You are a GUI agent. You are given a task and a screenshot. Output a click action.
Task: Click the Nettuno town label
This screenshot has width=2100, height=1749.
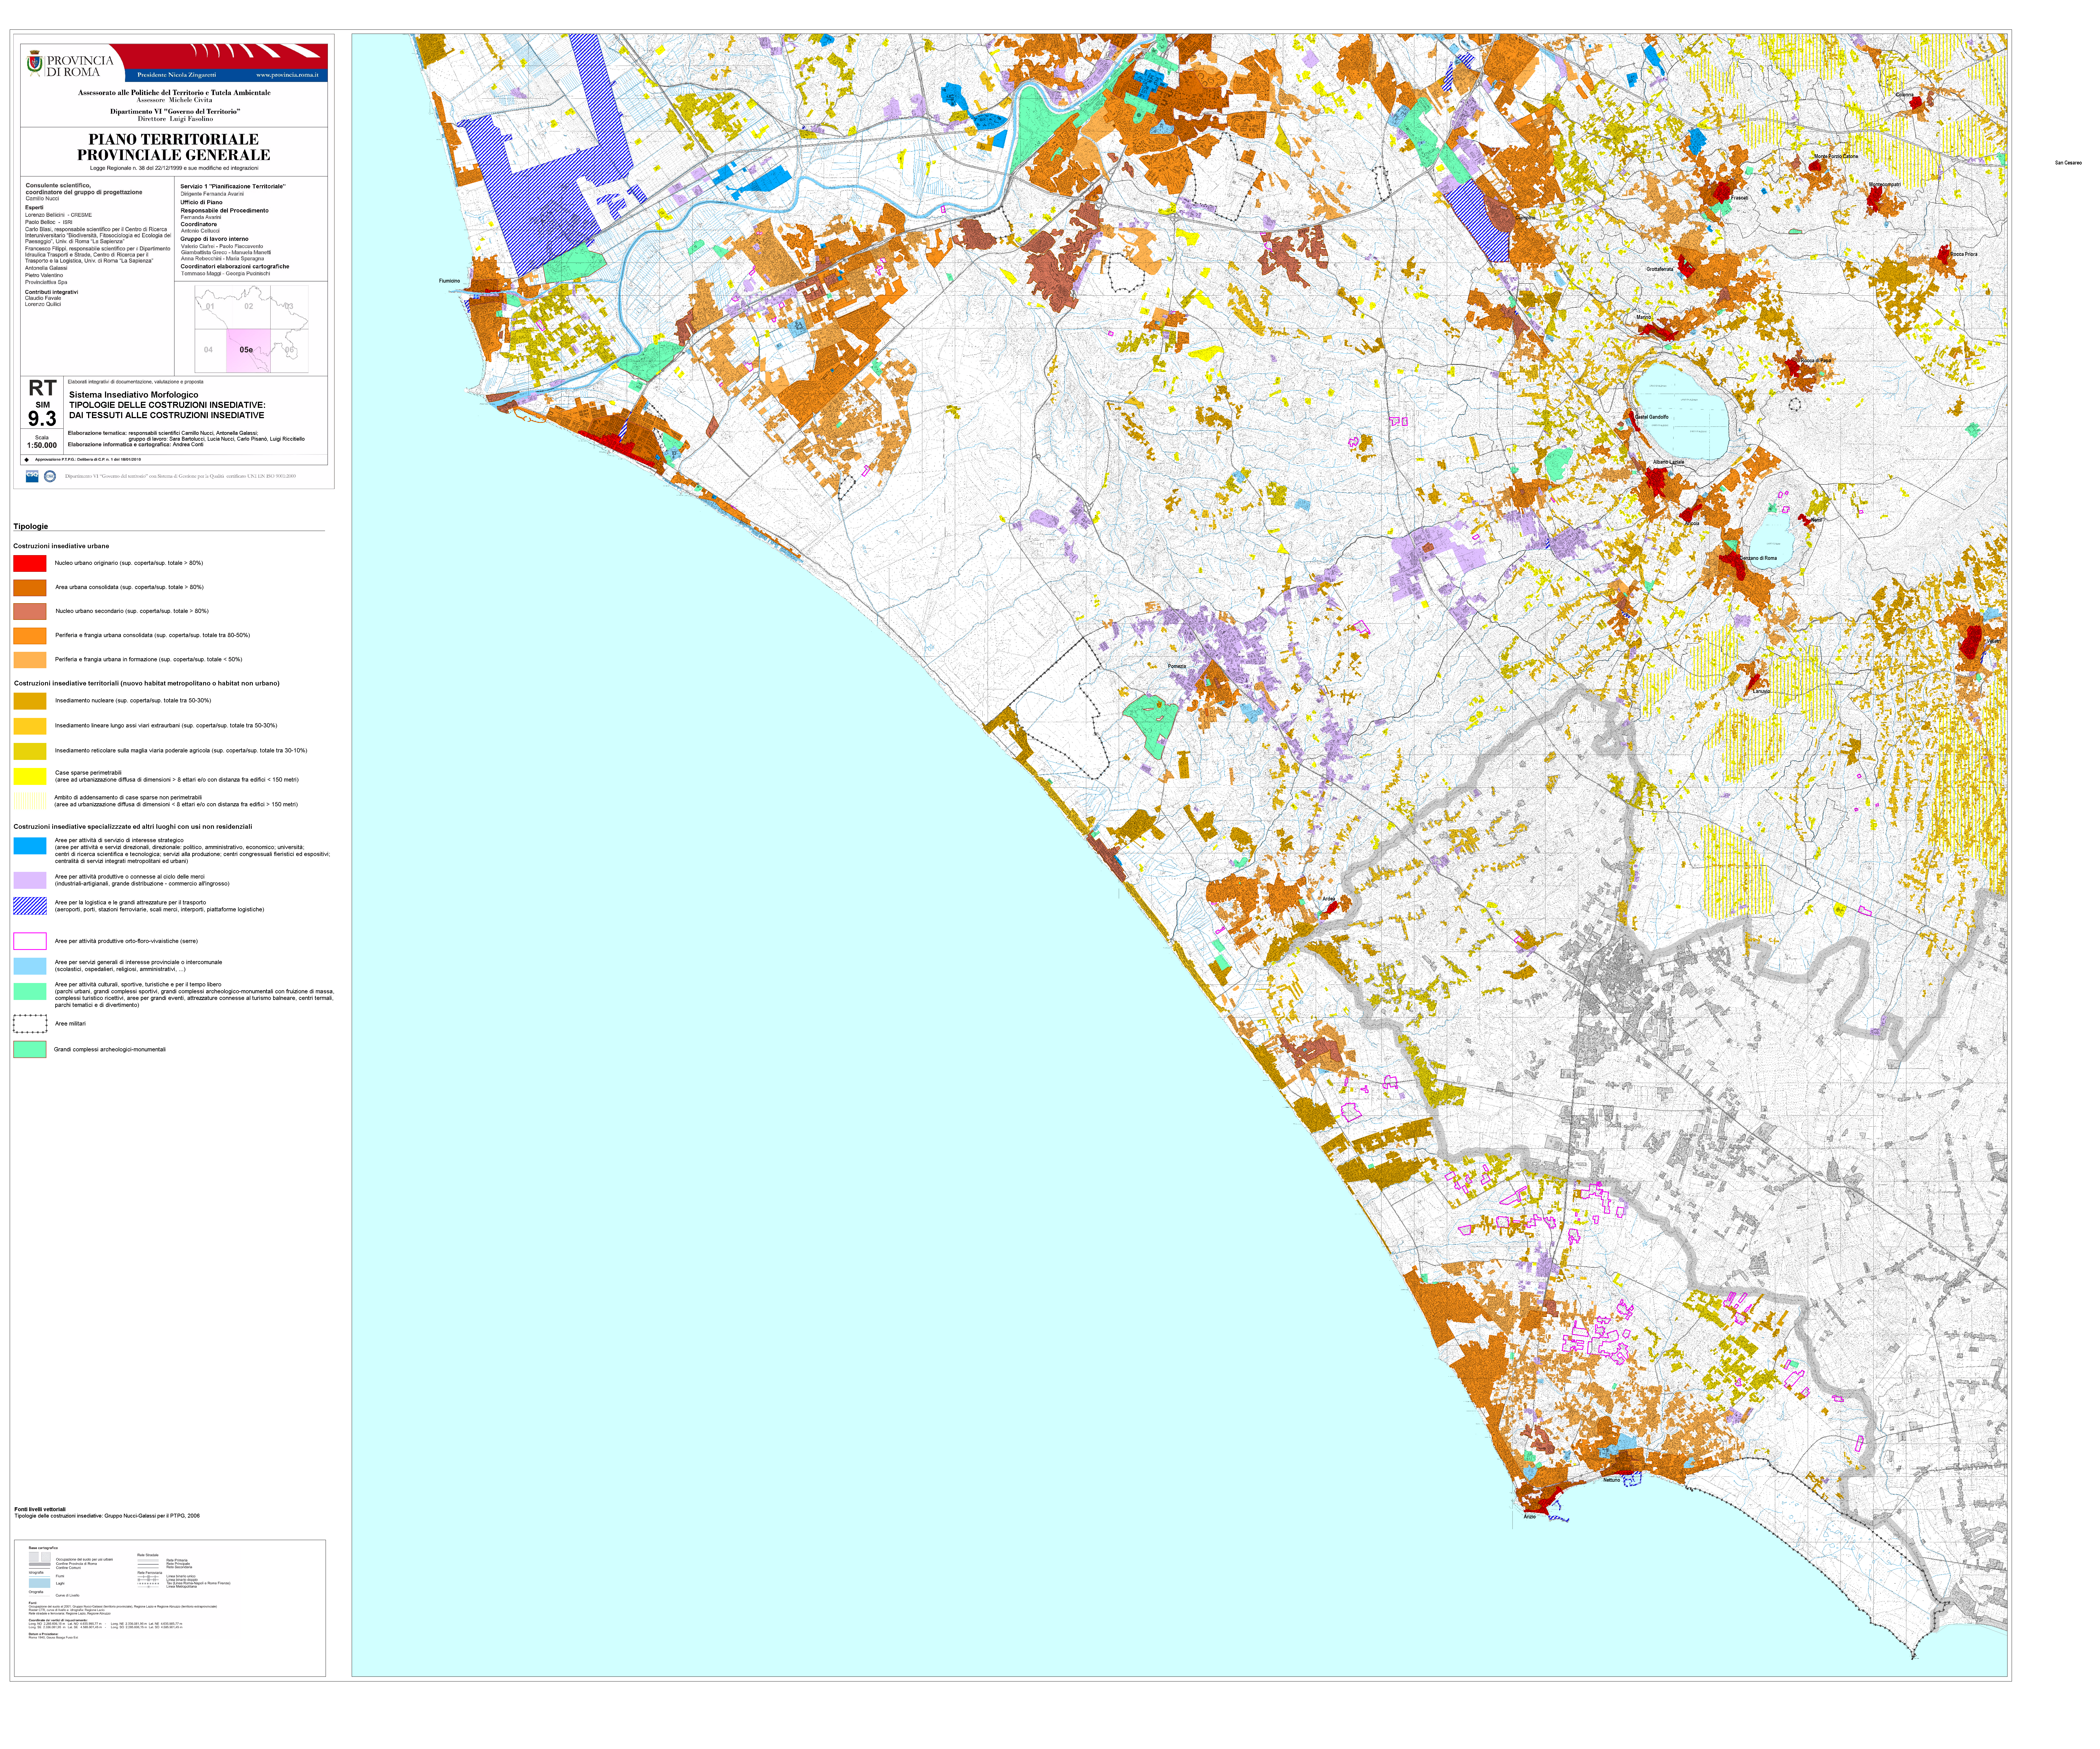(x=1612, y=1480)
